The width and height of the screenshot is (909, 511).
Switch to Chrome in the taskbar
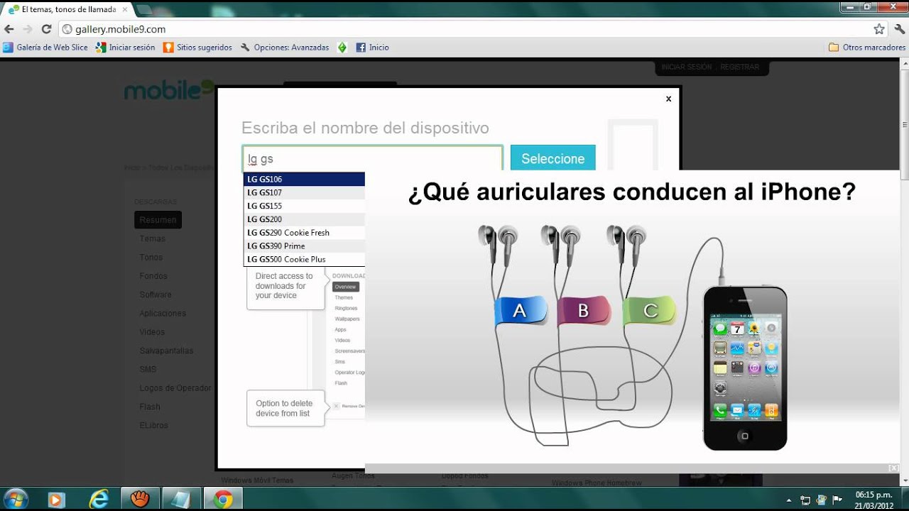[223, 499]
